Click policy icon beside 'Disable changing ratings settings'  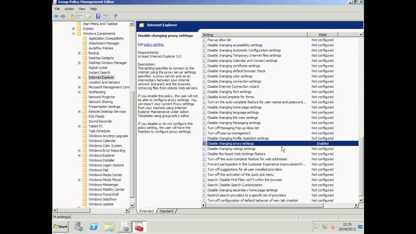click(x=204, y=149)
